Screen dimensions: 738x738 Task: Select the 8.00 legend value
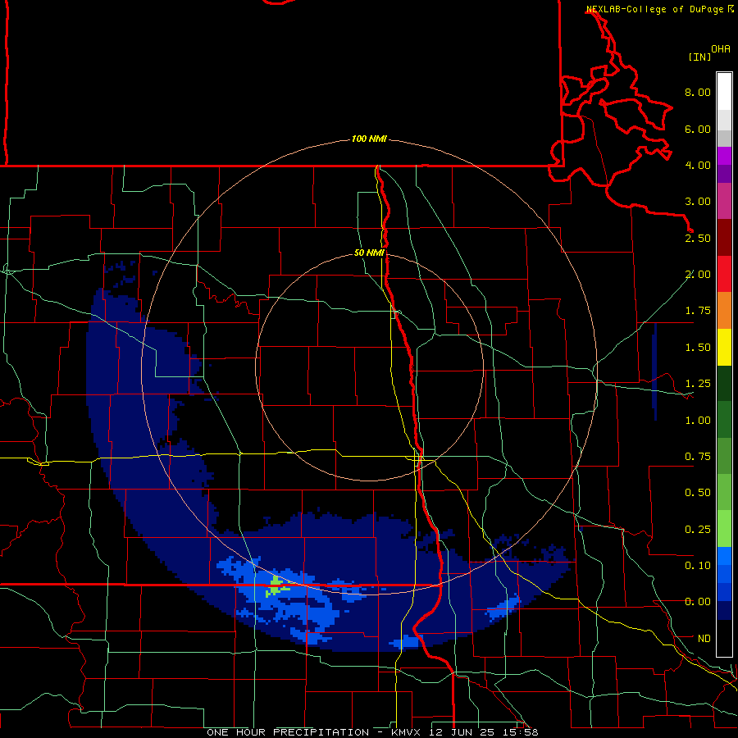click(698, 92)
